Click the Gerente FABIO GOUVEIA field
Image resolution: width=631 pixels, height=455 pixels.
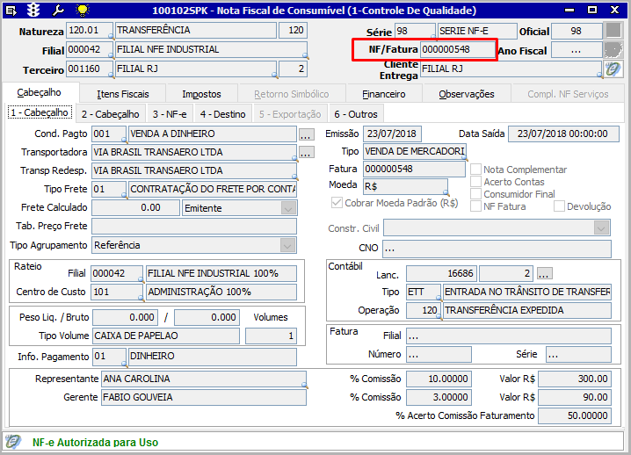click(204, 398)
